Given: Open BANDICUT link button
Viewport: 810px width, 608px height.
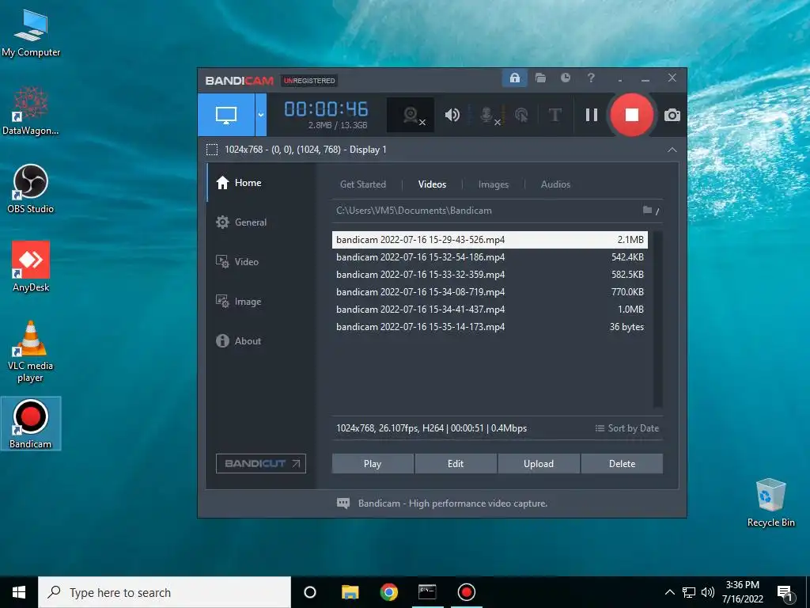Looking at the screenshot, I should pyautogui.click(x=261, y=464).
